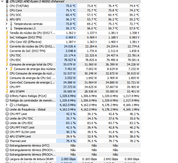Click lightning icon of Tensão do núcleo da CPU

click(7, 33)
